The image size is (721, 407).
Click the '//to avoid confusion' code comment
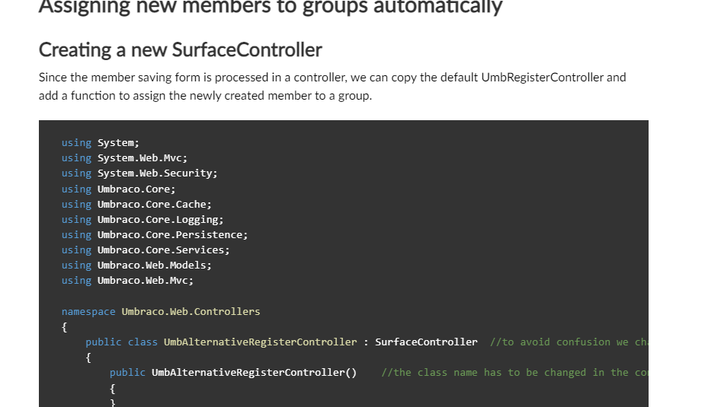pos(568,342)
